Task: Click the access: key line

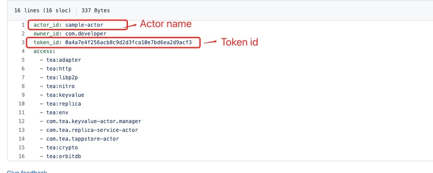Action: point(44,51)
